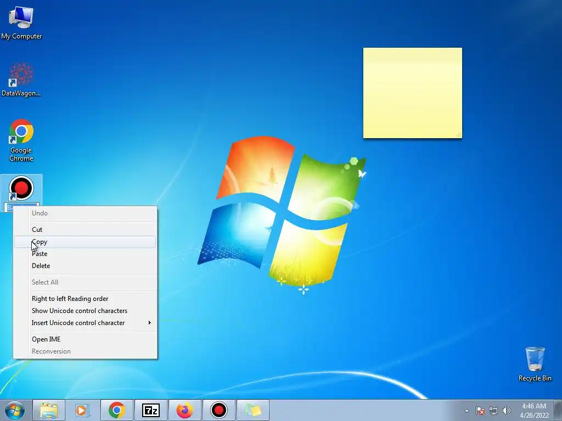Viewport: 562px width, 421px height.
Task: Launch Google Chrome from desktop icon
Action: [21, 140]
